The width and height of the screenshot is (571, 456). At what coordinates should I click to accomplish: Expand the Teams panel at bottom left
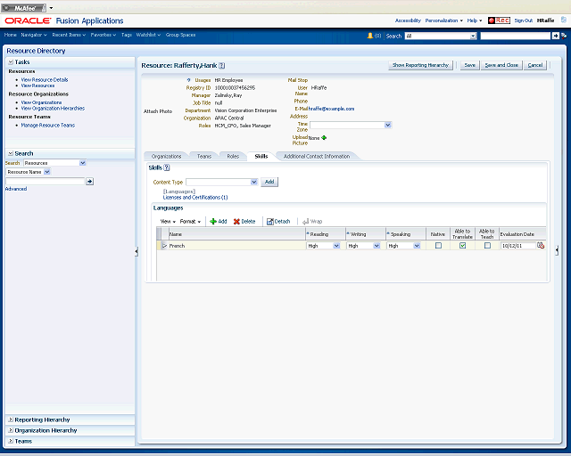[11, 441]
